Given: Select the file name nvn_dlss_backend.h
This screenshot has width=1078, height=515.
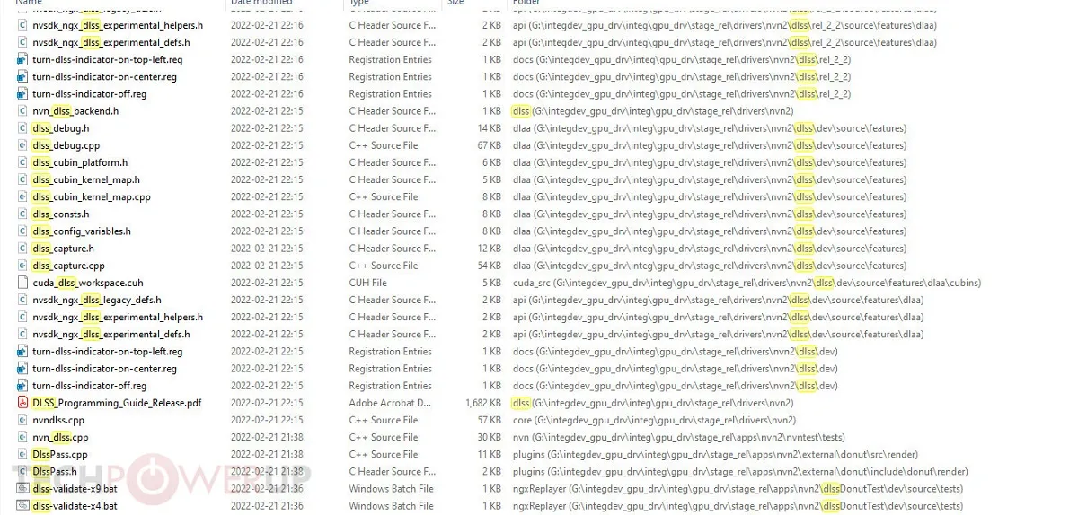Looking at the screenshot, I should coord(75,111).
